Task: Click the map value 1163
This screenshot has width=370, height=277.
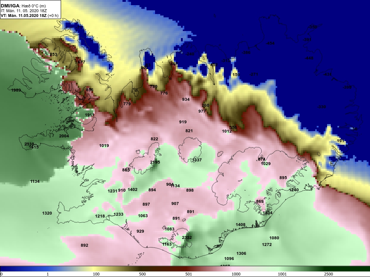Action: click(x=167, y=244)
